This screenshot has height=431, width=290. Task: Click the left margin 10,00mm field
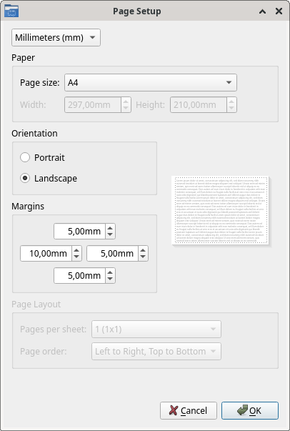(x=46, y=254)
